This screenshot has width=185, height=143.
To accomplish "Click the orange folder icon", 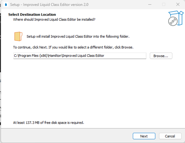I will [18, 36].
